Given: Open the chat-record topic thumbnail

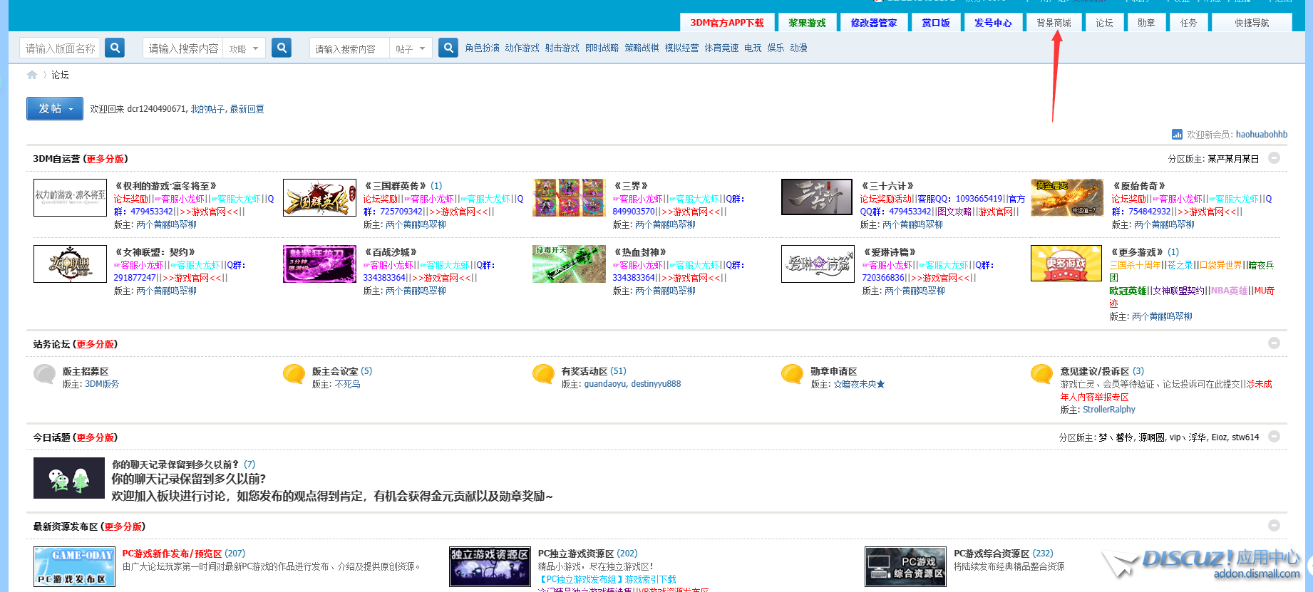Looking at the screenshot, I should coord(69,478).
